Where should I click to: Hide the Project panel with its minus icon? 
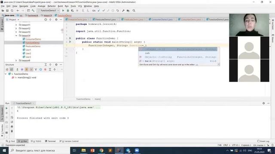[61, 20]
